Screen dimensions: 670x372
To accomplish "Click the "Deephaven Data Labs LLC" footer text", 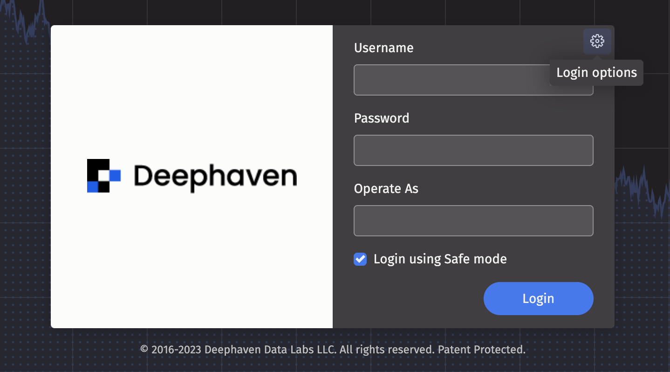I will point(270,350).
